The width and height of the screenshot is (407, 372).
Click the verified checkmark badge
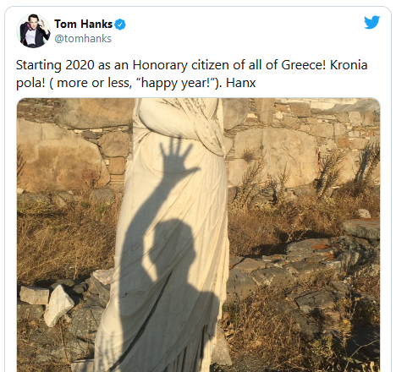[120, 25]
